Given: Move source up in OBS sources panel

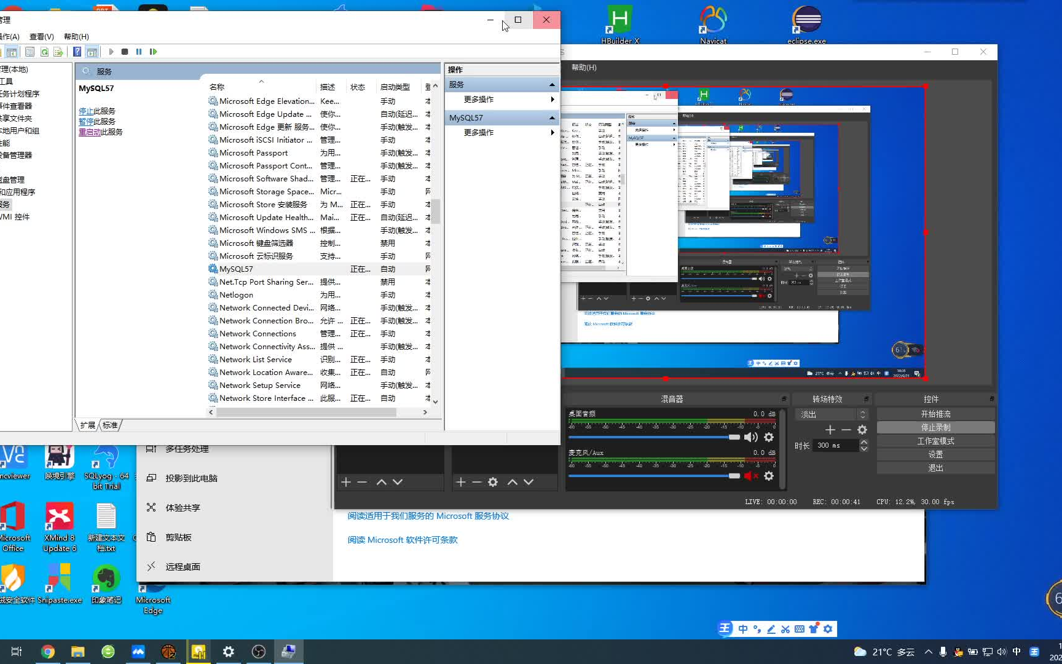Looking at the screenshot, I should (x=513, y=482).
